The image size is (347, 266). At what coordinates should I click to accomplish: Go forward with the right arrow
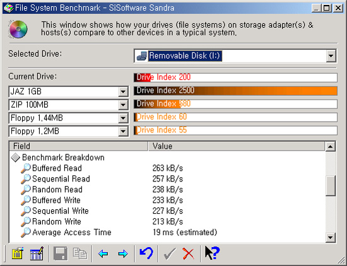(123, 253)
